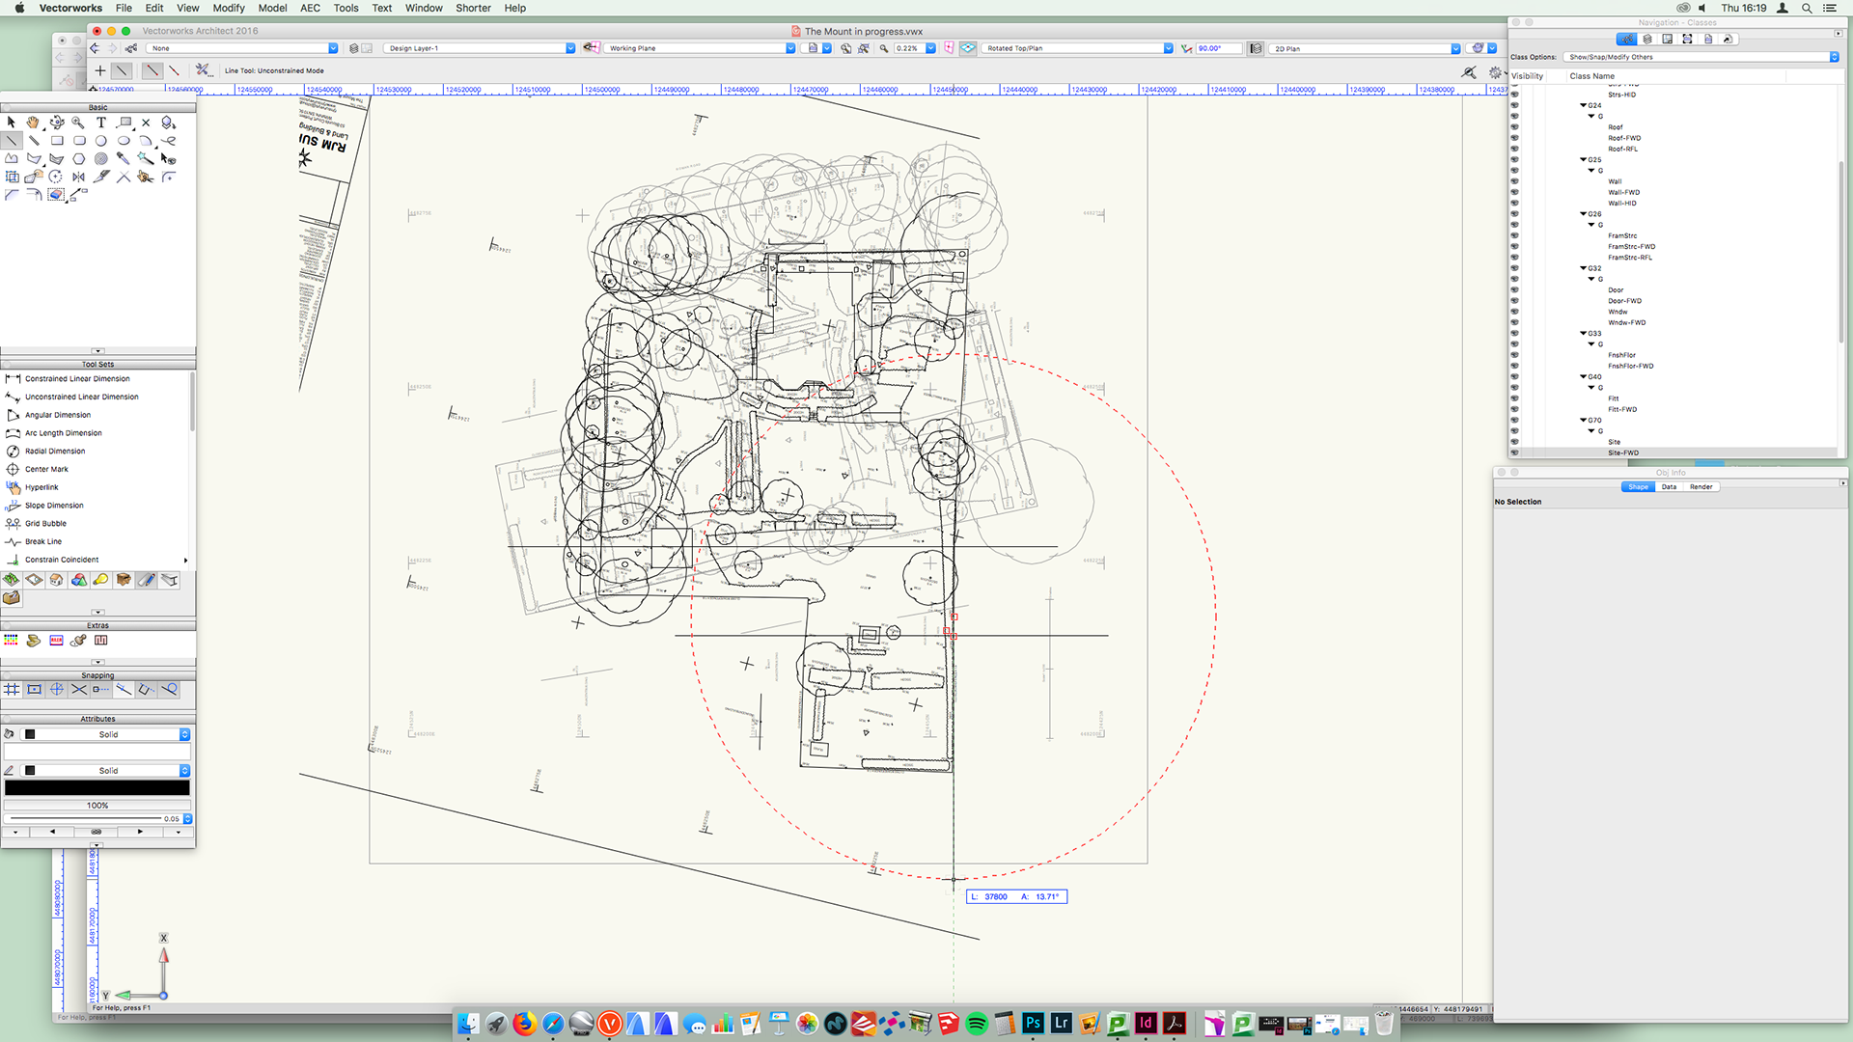Select the Rectangle tool

[x=56, y=141]
